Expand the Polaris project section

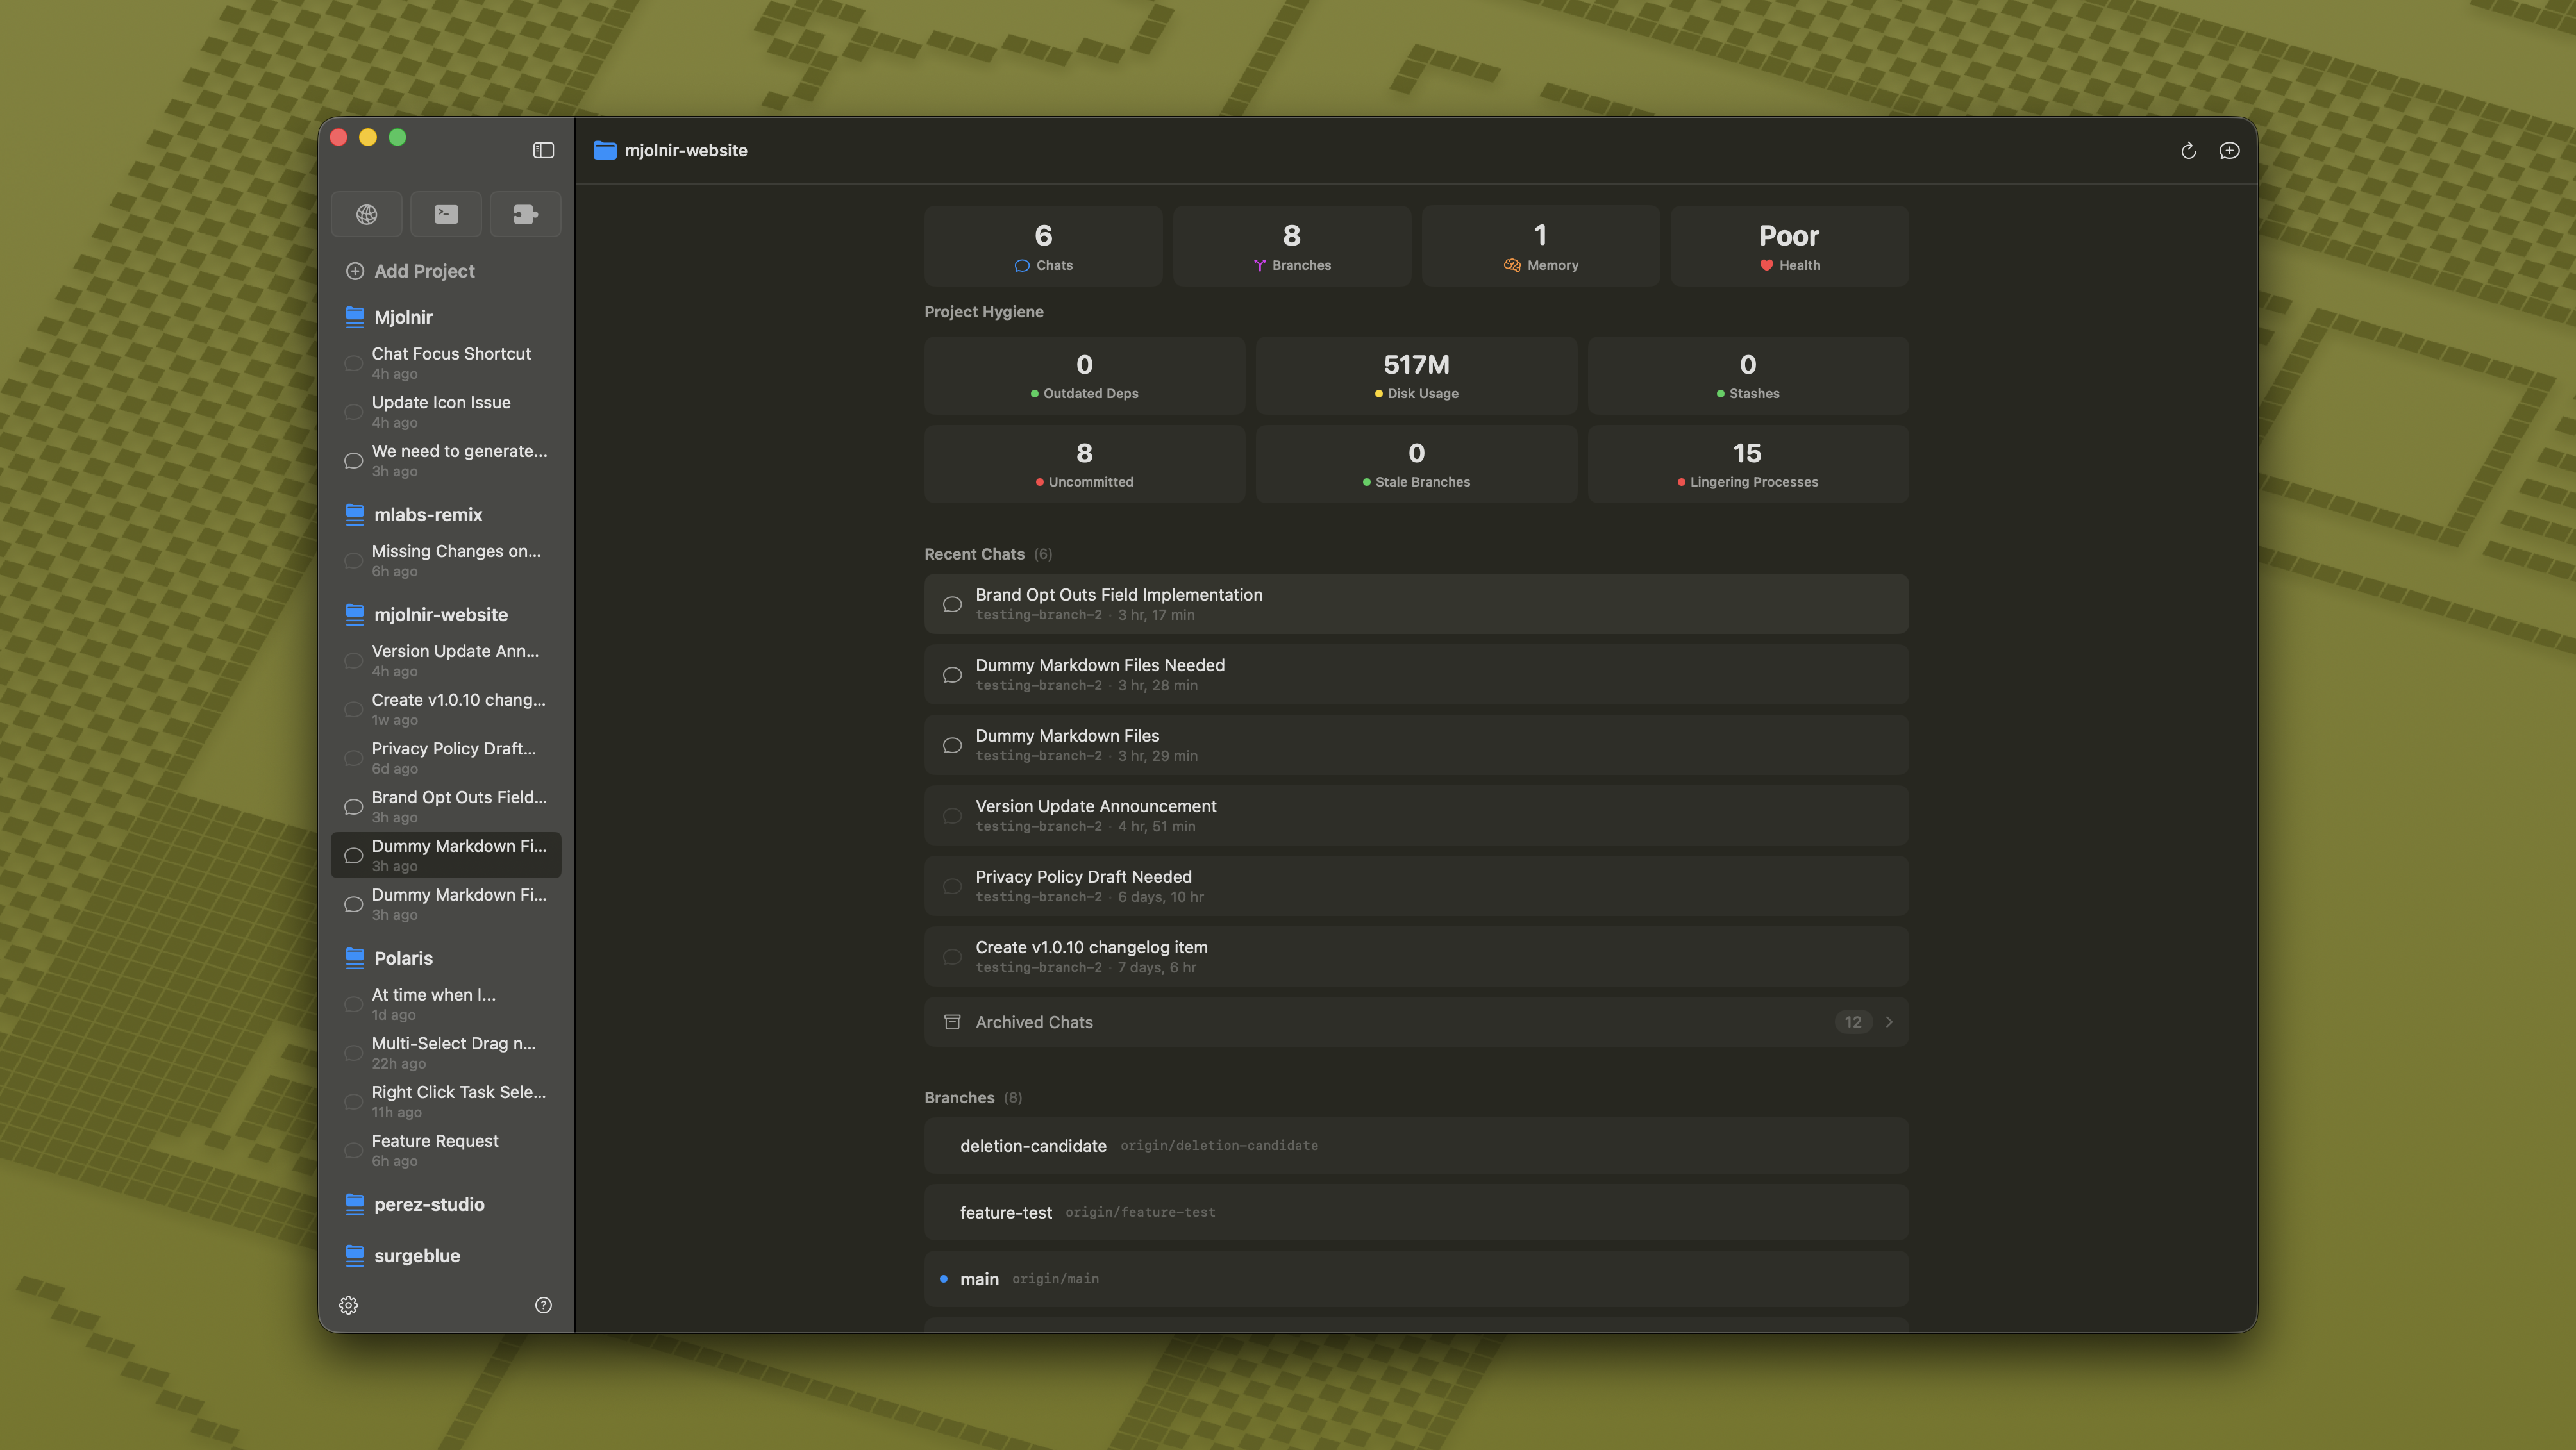[402, 958]
